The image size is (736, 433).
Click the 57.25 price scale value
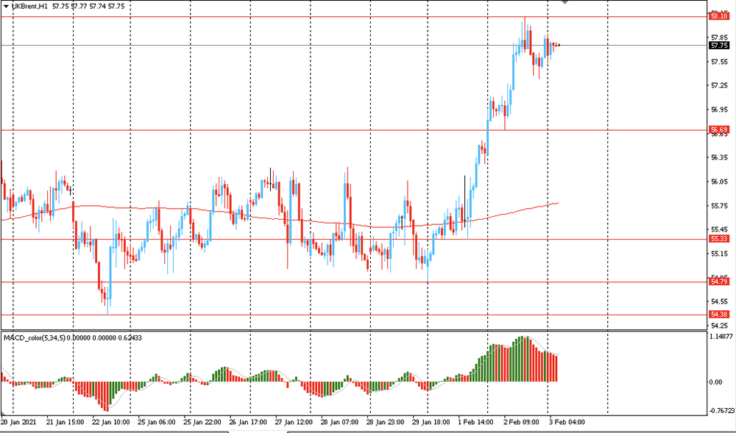[719, 86]
